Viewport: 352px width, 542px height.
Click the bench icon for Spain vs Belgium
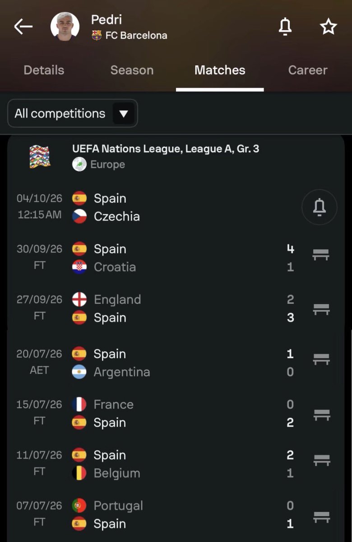tap(321, 460)
